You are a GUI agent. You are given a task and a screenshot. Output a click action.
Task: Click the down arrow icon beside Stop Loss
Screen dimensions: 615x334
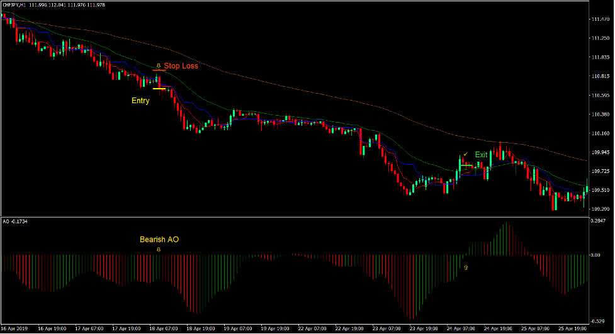click(x=159, y=66)
